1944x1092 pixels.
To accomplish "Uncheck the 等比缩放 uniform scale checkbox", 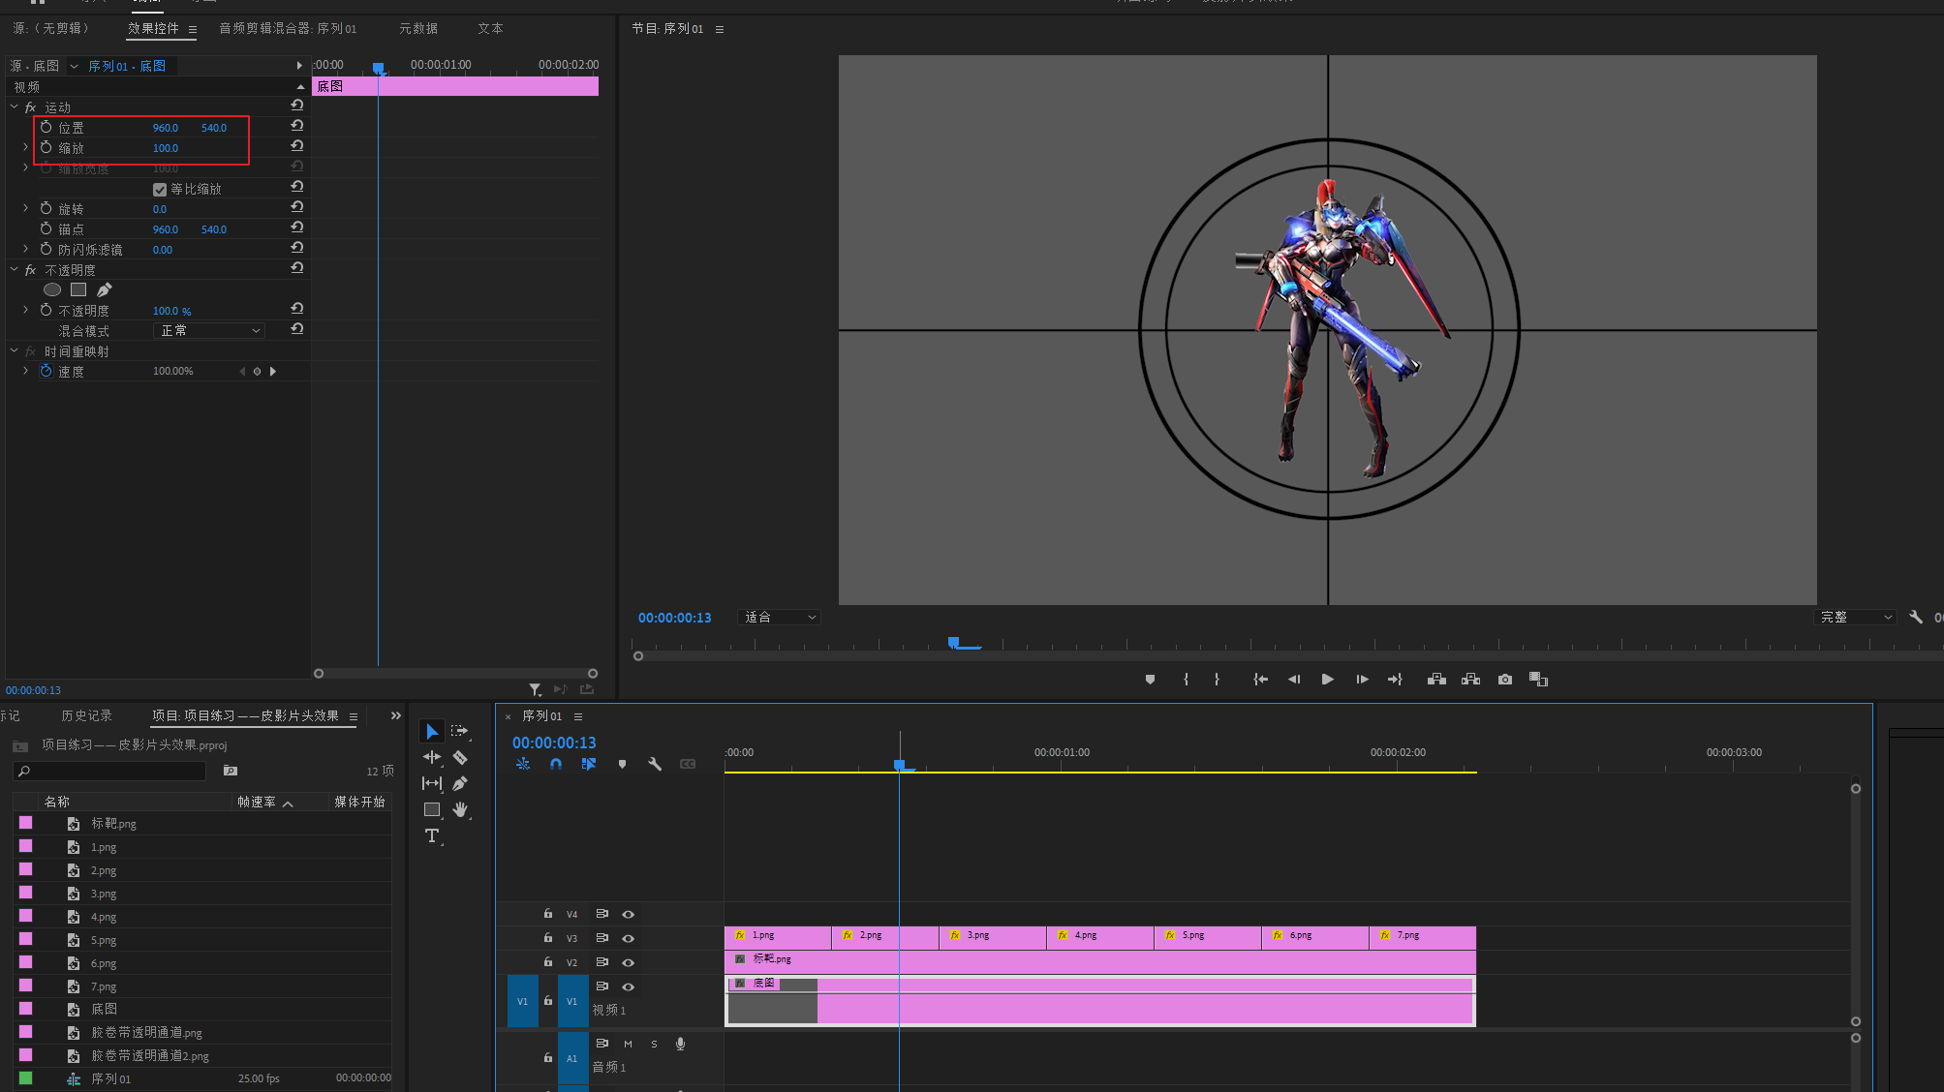I will tap(160, 190).
